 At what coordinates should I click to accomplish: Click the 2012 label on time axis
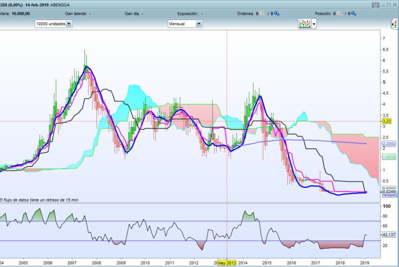(194, 263)
